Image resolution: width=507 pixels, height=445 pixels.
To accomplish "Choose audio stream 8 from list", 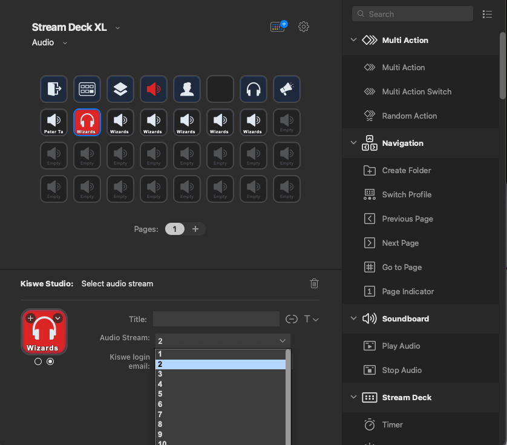I will (220, 424).
